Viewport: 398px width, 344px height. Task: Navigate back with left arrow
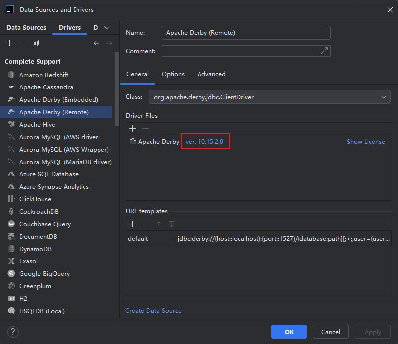[97, 43]
